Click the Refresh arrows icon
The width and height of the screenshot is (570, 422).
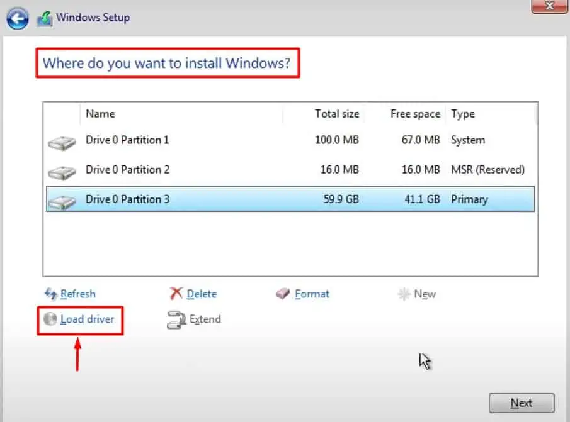(50, 294)
